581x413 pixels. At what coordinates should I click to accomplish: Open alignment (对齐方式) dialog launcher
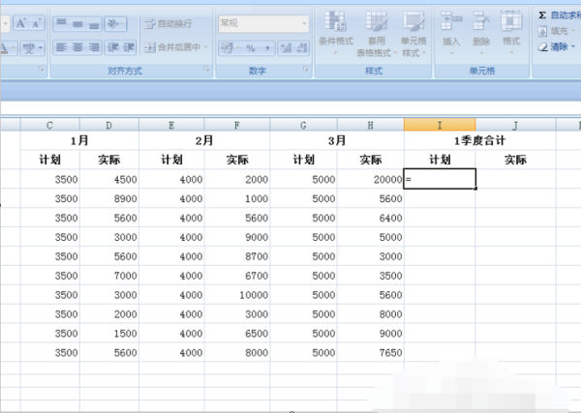tap(206, 72)
